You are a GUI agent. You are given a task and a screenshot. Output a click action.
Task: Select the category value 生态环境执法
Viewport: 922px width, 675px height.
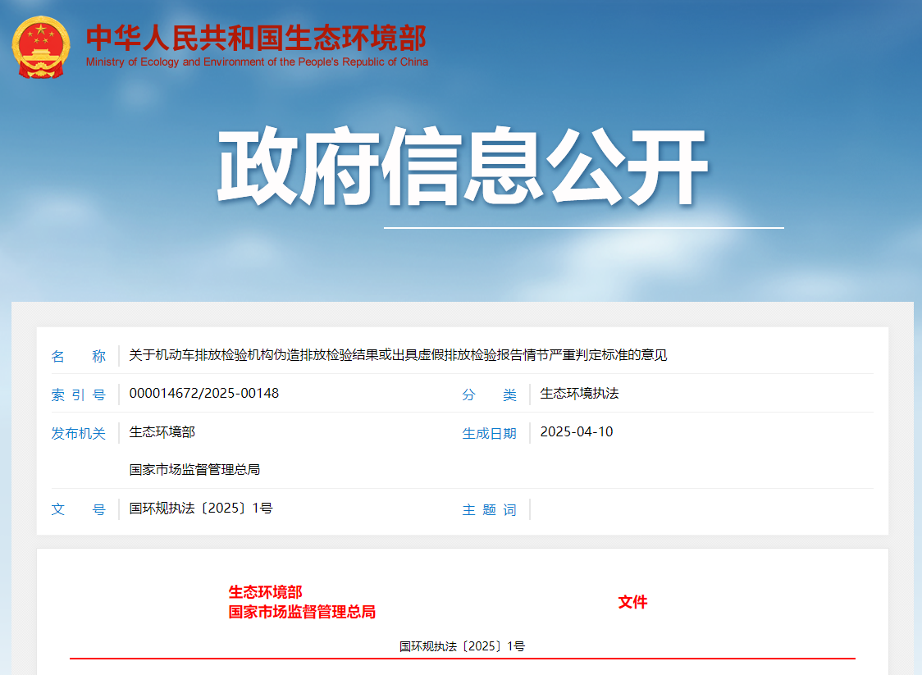pyautogui.click(x=579, y=394)
